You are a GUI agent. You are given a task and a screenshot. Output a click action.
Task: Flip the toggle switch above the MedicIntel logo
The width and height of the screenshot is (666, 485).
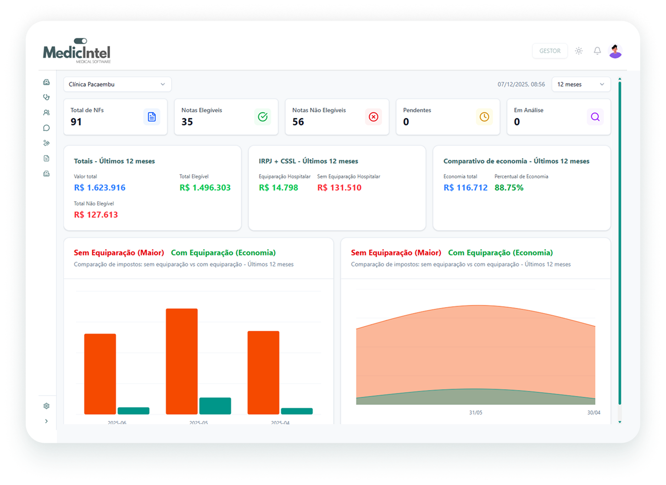coord(80,40)
